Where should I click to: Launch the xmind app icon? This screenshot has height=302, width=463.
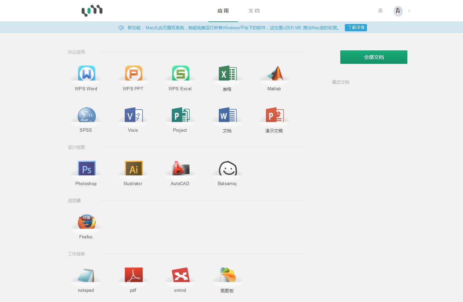pyautogui.click(x=180, y=275)
